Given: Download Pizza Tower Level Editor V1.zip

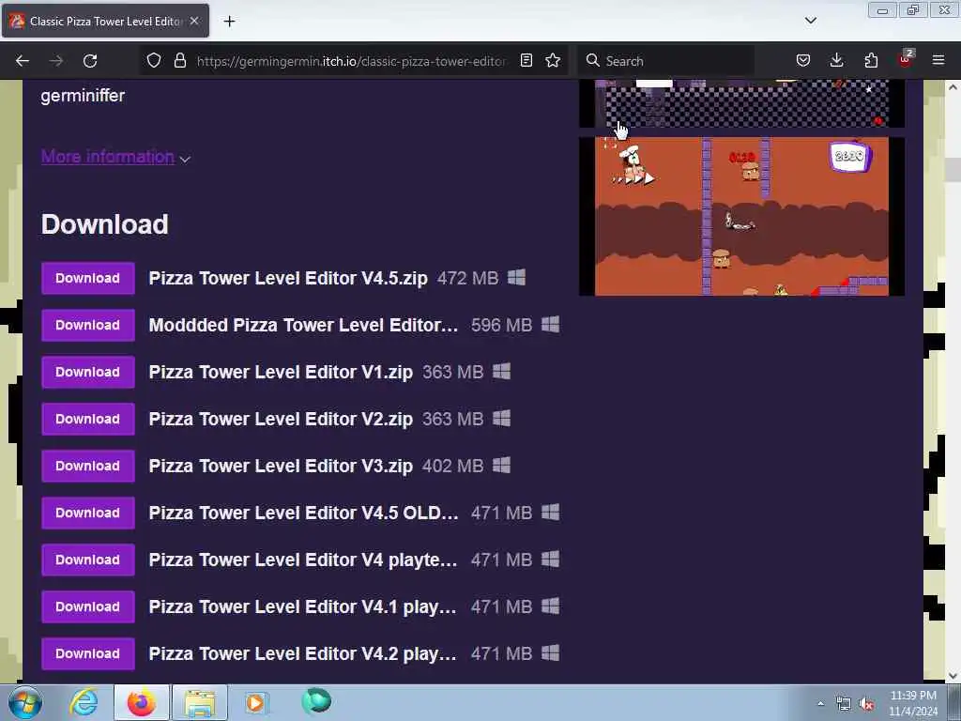Looking at the screenshot, I should click(x=87, y=372).
